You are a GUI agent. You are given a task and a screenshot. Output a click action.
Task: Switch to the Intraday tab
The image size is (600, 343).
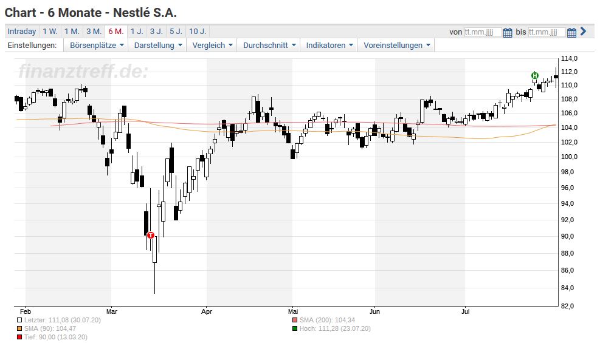tap(22, 32)
